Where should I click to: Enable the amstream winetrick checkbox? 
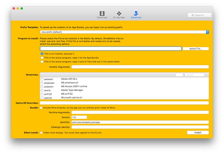[x=42, y=83]
